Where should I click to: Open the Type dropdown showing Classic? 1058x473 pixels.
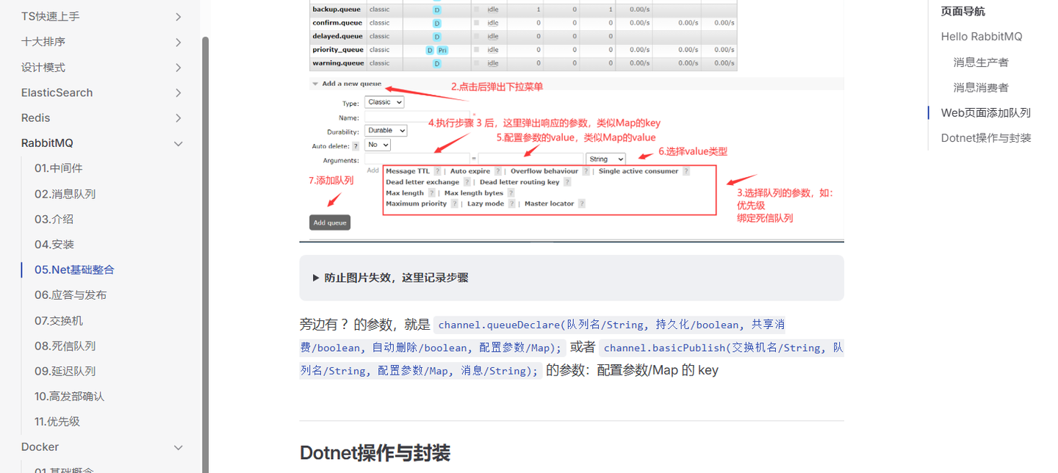384,102
